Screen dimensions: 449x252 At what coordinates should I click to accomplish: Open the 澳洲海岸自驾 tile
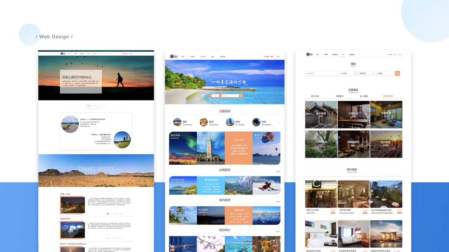point(183,185)
